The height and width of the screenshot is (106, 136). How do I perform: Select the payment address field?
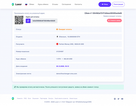(44, 21)
